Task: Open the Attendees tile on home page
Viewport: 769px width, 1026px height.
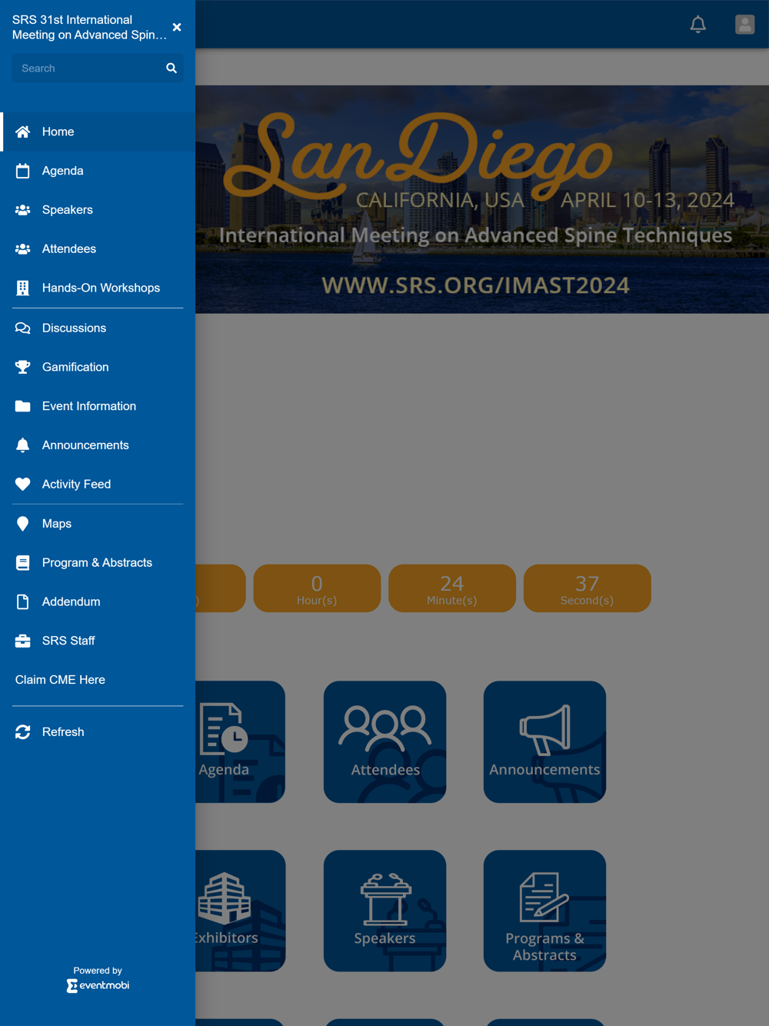Action: coord(385,742)
